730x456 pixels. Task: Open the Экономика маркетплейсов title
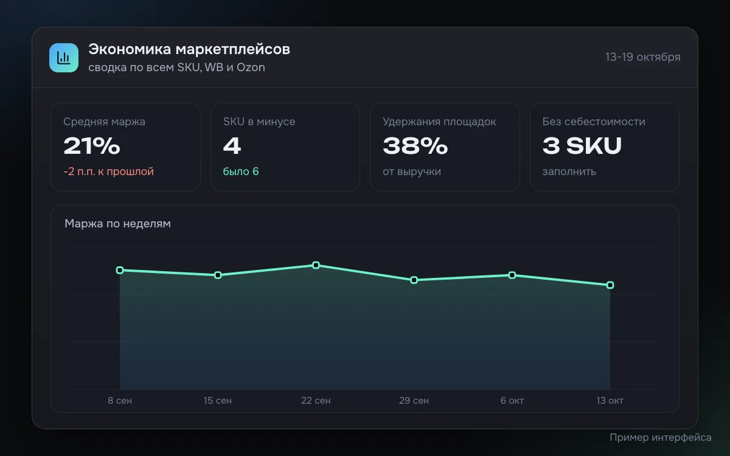pos(189,49)
